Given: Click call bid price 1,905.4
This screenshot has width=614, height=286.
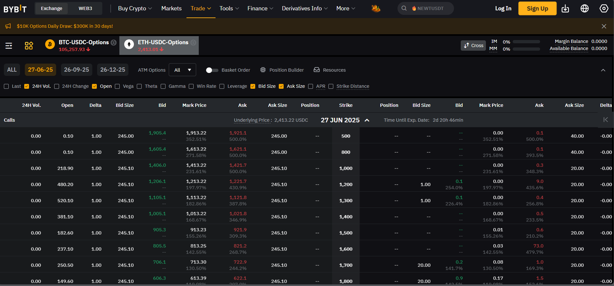Looking at the screenshot, I should pos(157,133).
